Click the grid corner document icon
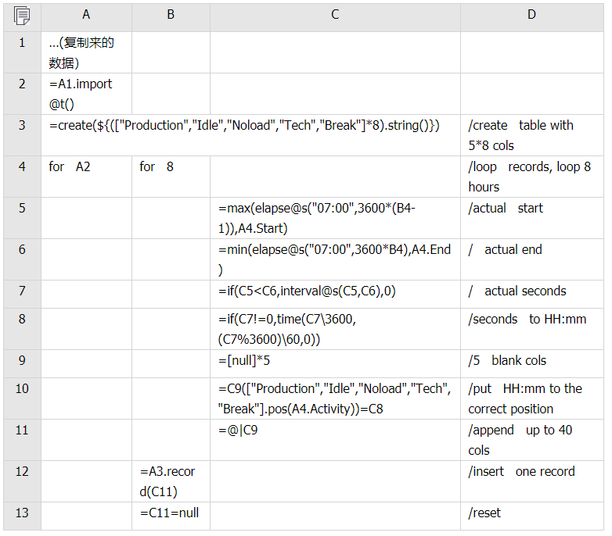 [22, 15]
